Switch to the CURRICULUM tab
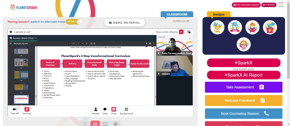The image size is (290, 126). tap(181, 21)
